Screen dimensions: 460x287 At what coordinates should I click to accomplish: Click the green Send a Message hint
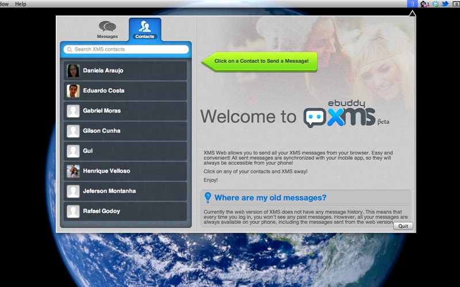(260, 61)
